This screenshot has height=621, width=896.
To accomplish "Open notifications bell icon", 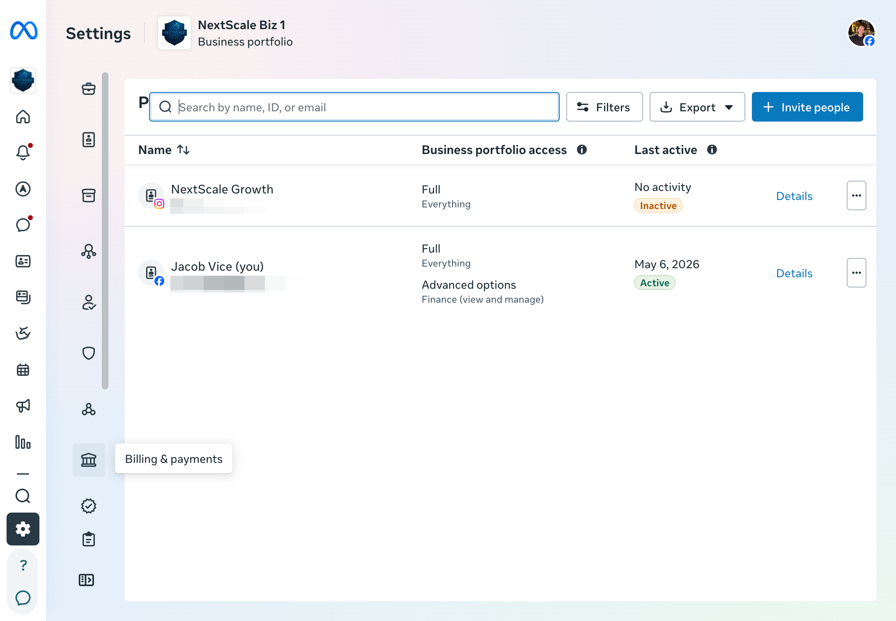I will (23, 152).
